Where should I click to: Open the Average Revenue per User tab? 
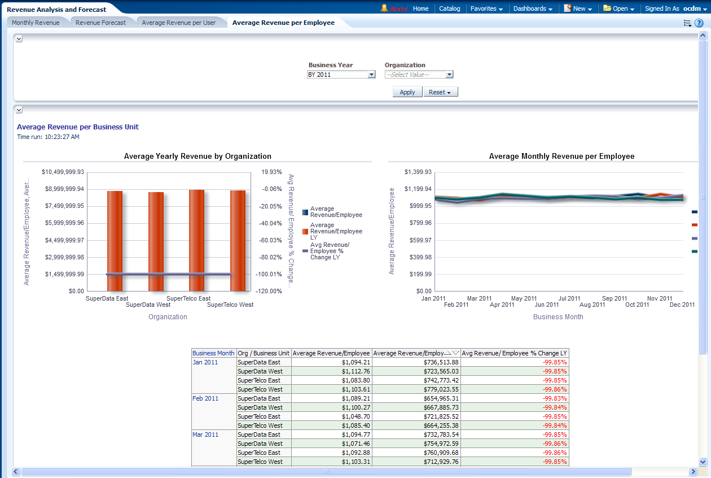pyautogui.click(x=178, y=23)
